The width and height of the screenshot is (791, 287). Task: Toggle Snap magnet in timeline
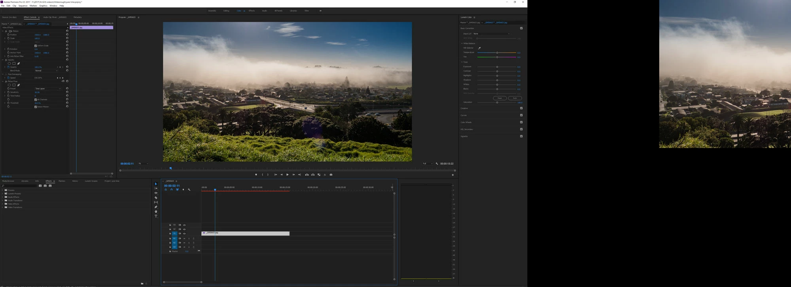tap(171, 190)
